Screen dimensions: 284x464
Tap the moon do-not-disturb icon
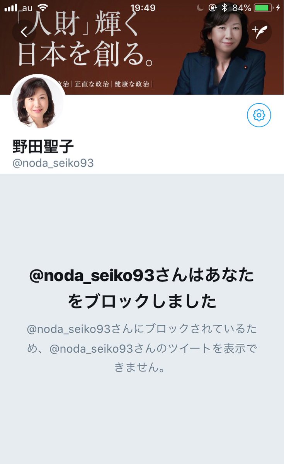[x=200, y=8]
